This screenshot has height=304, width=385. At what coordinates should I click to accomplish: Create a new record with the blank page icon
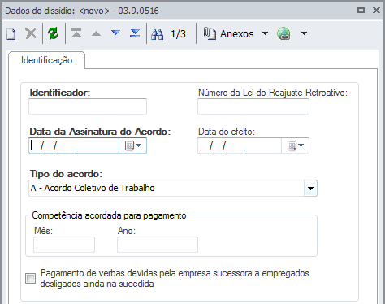point(11,34)
